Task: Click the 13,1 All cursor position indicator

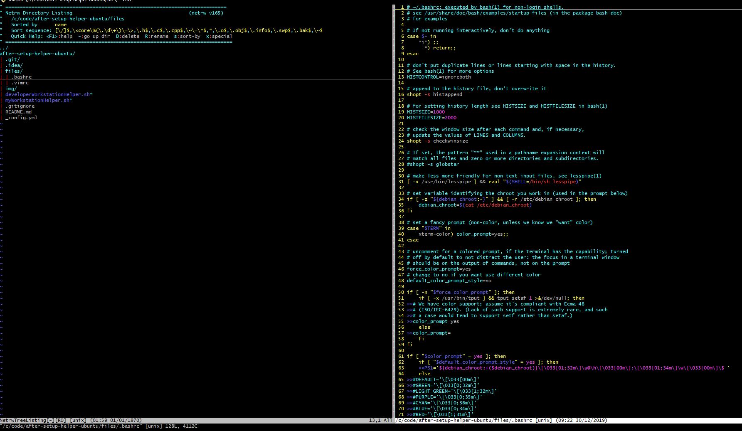Action: 380,420
